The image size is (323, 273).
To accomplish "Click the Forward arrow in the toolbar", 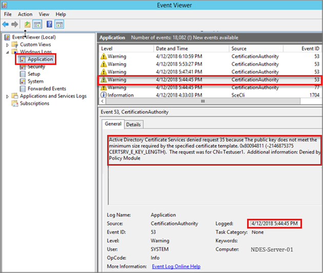I will (x=14, y=25).
